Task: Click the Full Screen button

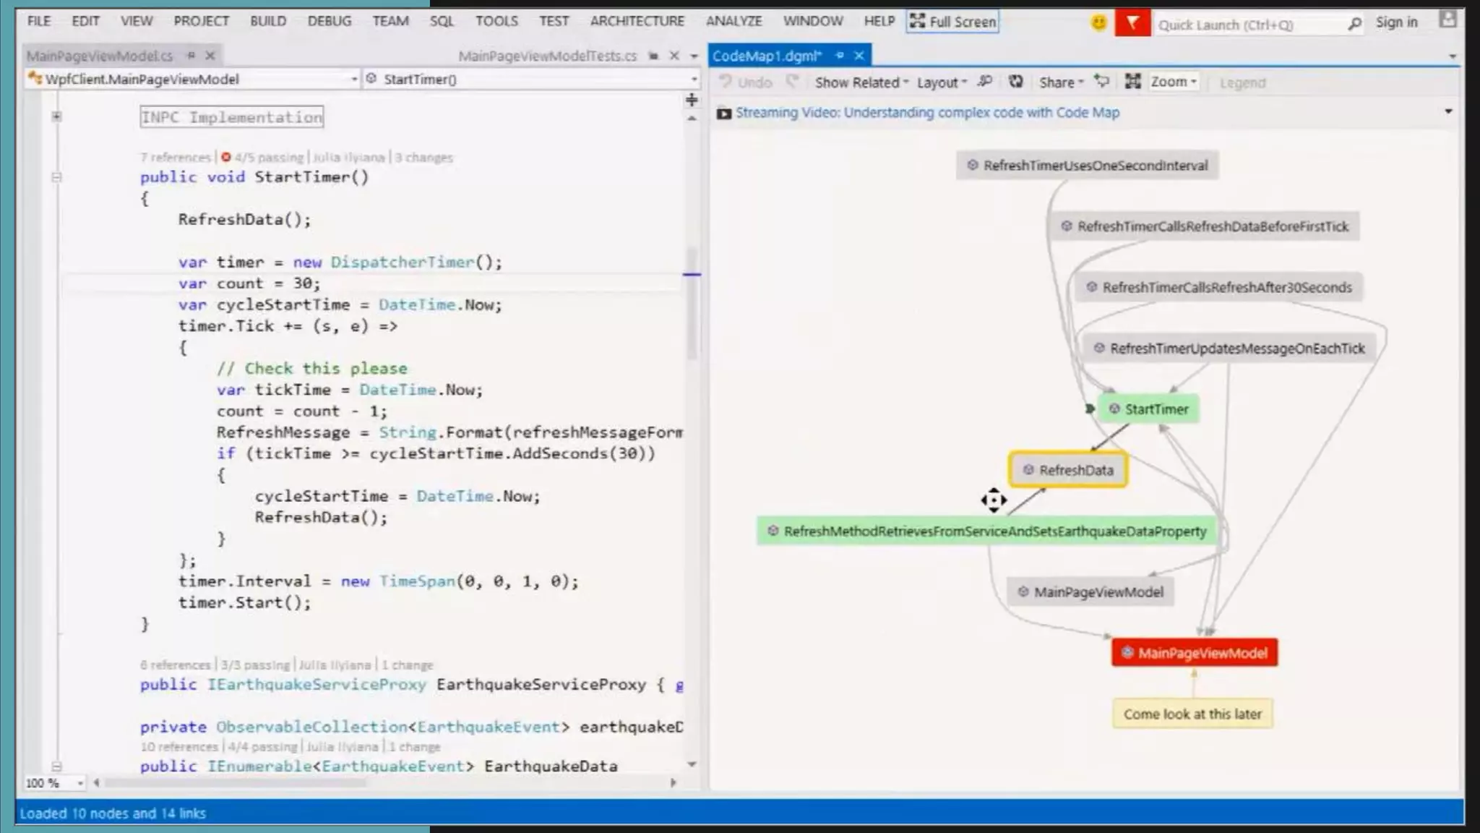Action: pos(953,22)
